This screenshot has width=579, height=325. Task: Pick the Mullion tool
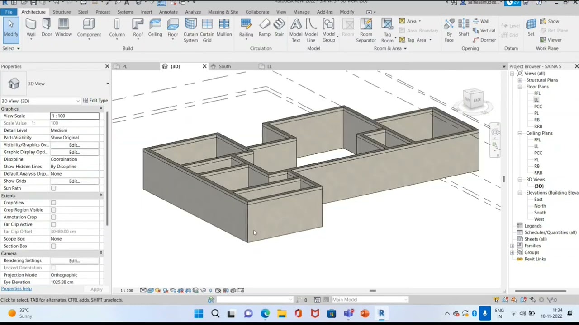(x=224, y=28)
